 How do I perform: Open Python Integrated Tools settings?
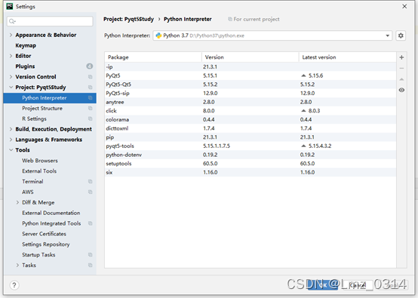[51, 223]
